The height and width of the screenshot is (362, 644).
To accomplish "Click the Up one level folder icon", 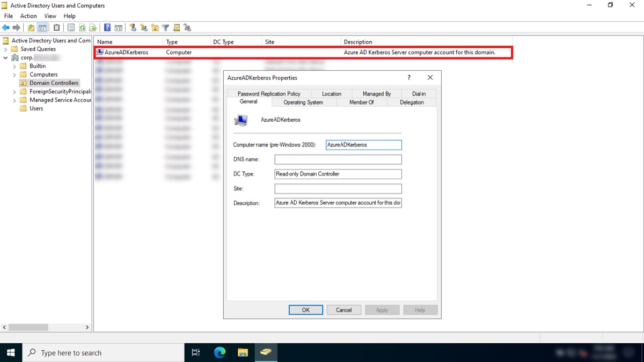I will pos(31,27).
